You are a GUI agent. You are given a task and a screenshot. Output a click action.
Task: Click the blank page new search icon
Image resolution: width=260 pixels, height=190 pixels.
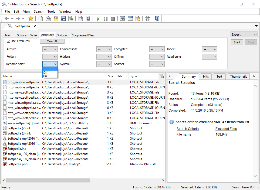[x=40, y=19]
